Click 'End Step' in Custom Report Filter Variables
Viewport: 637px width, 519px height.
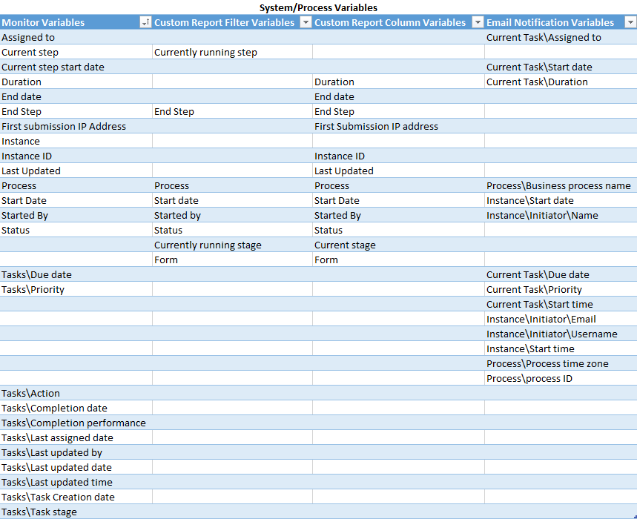point(232,111)
